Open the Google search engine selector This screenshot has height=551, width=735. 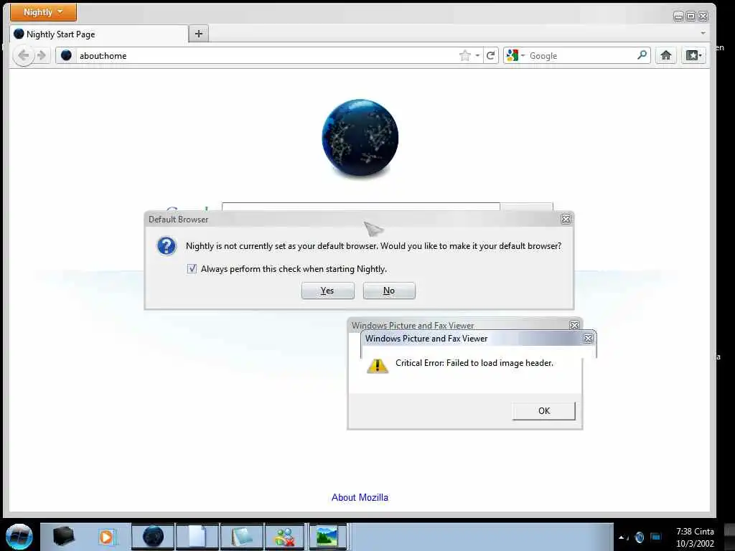515,56
